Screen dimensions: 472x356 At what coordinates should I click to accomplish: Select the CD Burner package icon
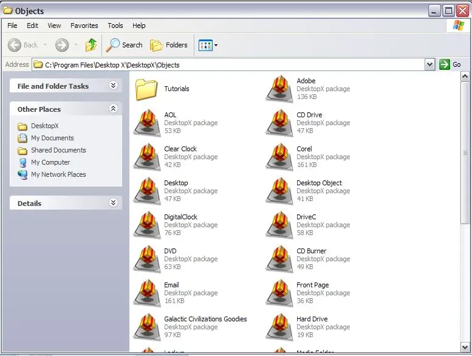279,259
